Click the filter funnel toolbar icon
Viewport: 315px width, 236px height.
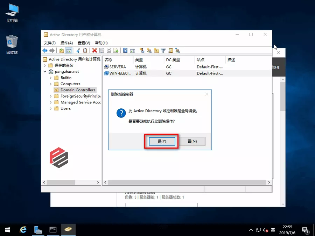coord(163,51)
